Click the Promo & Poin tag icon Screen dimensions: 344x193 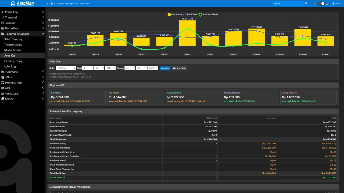pyautogui.click(x=3, y=83)
